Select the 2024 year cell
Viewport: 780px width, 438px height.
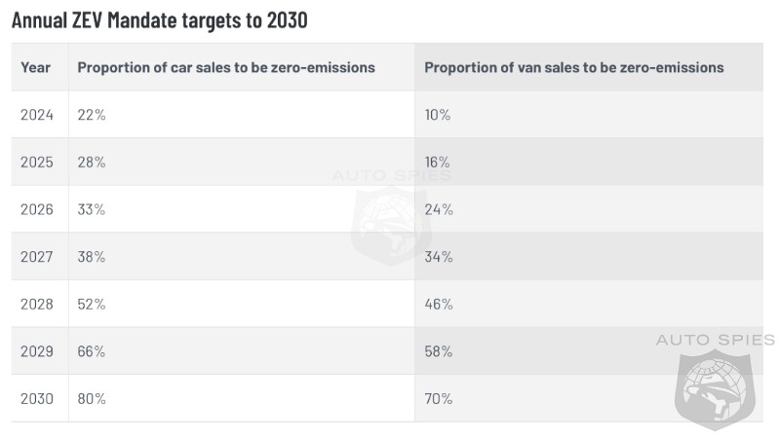pos(36,115)
